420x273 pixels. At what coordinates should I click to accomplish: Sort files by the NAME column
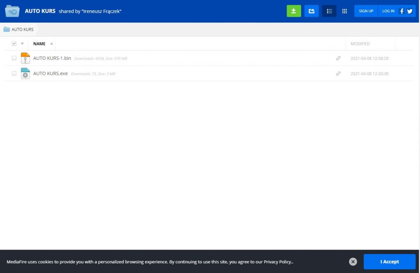point(39,44)
